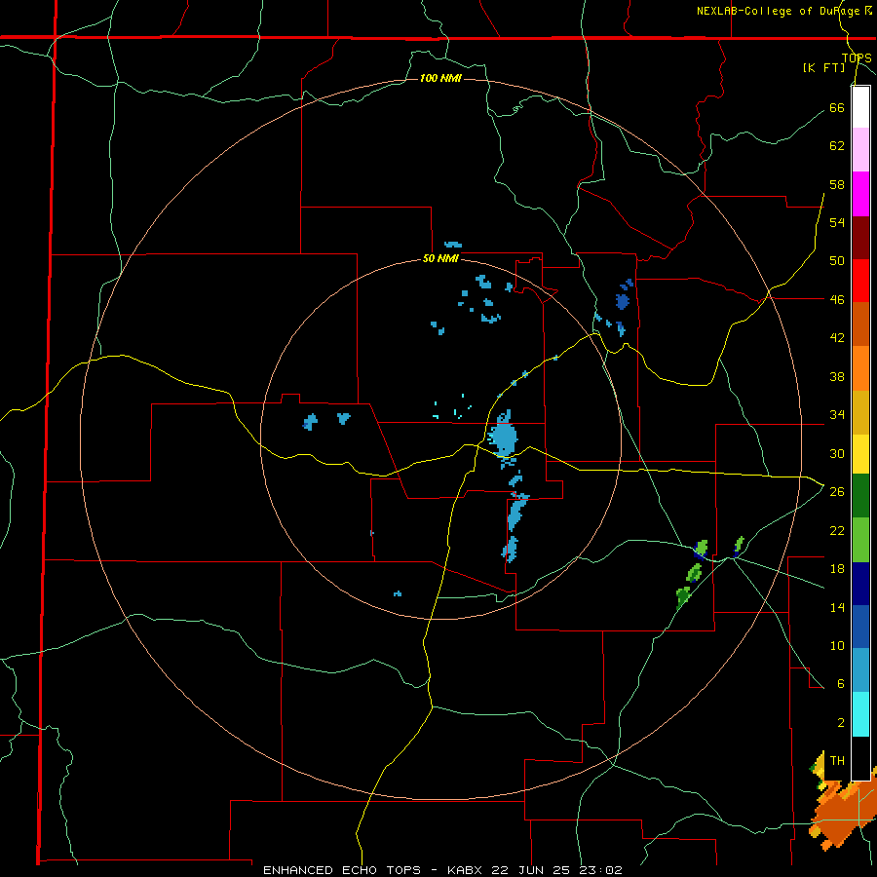Screen dimensions: 877x877
Task: Click the bright yellow legend swatch
Action: coord(860,454)
